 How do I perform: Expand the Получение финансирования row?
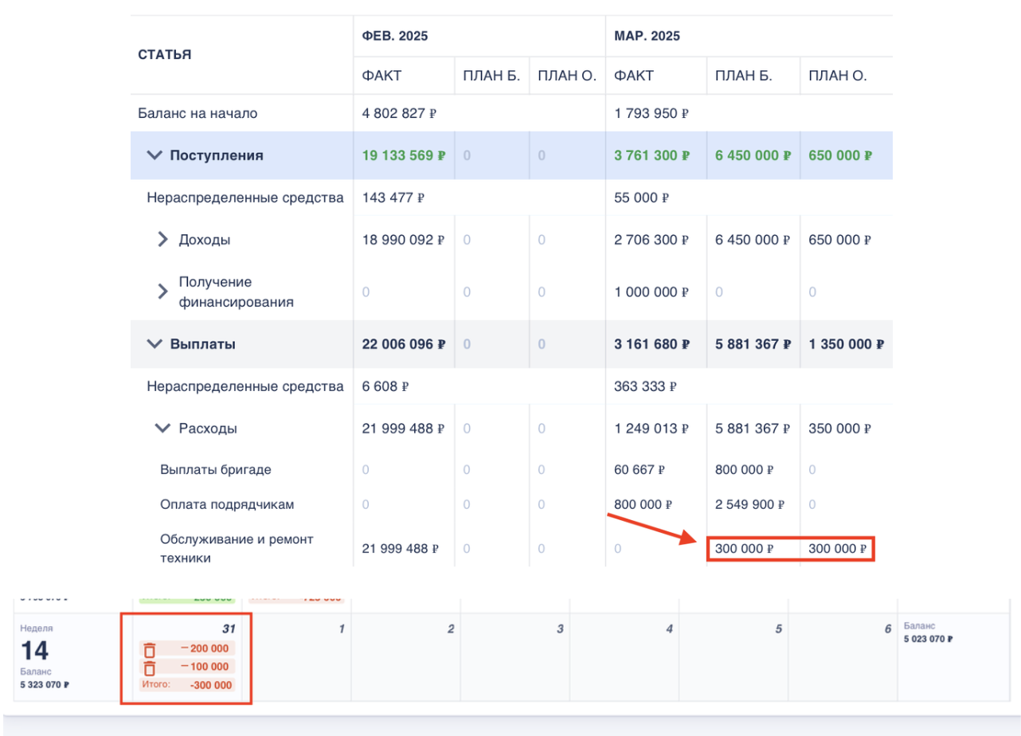click(x=162, y=292)
